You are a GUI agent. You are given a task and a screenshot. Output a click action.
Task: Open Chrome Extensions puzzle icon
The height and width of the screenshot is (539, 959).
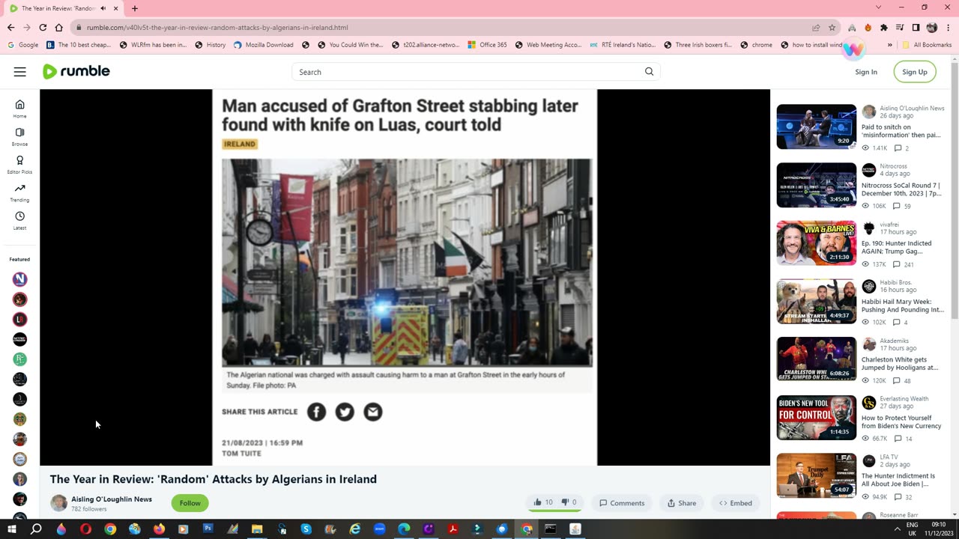point(884,28)
